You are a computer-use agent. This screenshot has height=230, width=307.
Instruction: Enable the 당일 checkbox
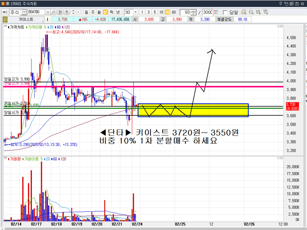(225, 12)
